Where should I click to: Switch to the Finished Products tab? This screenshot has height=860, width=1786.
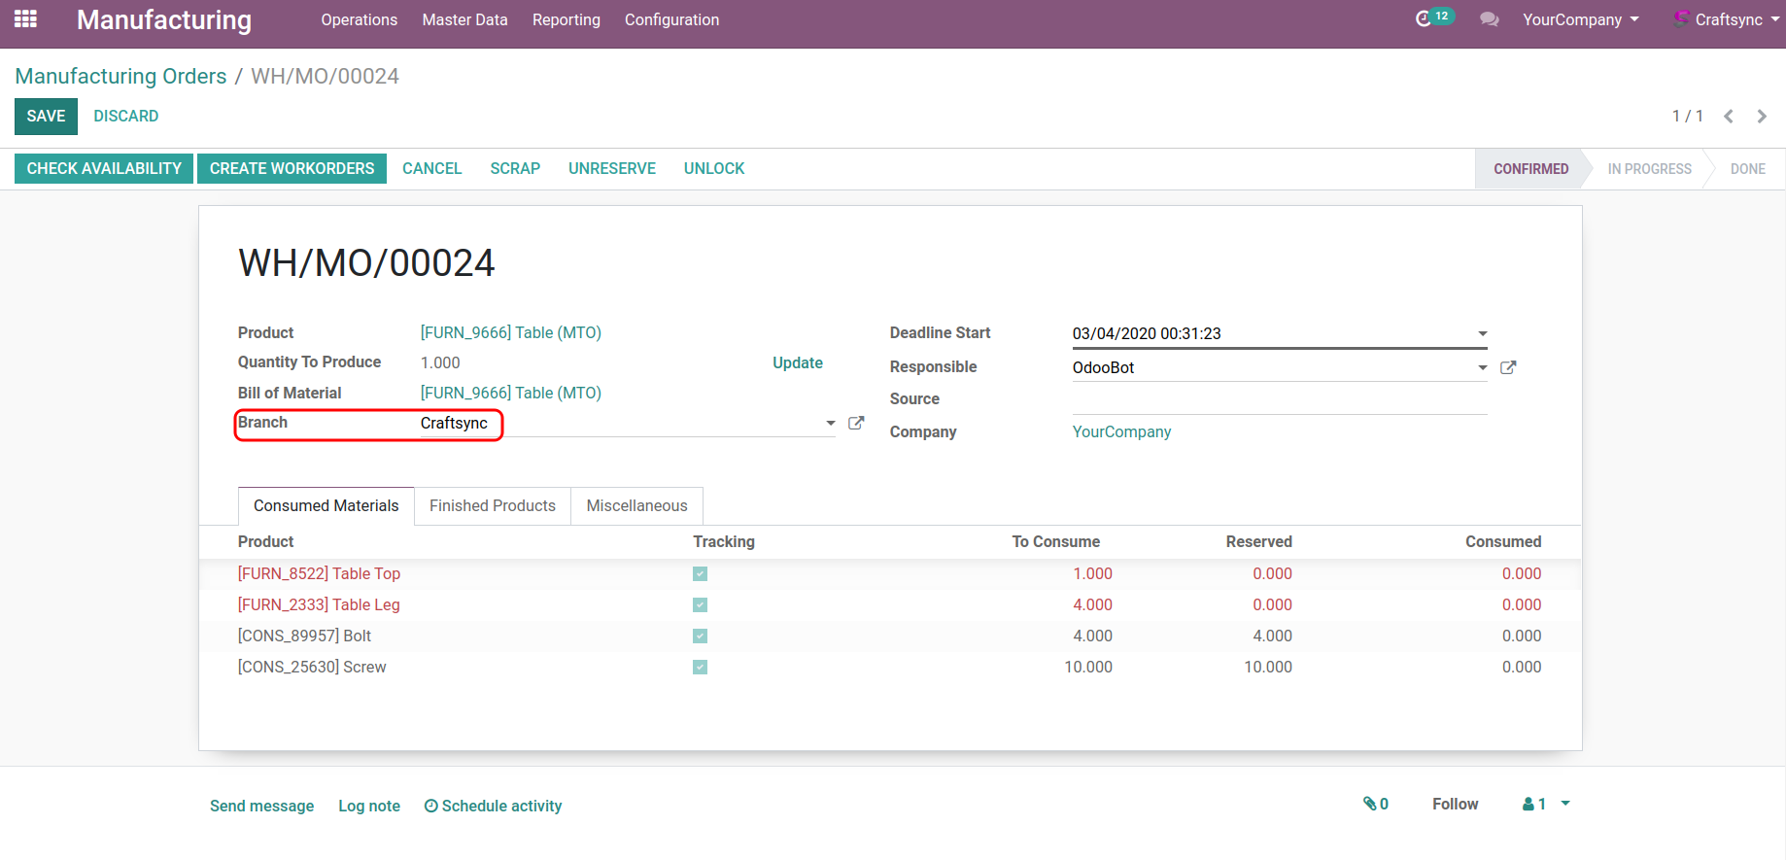click(x=492, y=505)
